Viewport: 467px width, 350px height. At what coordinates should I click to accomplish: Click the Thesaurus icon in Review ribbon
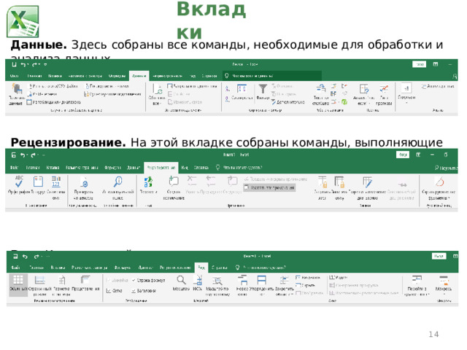(38, 182)
